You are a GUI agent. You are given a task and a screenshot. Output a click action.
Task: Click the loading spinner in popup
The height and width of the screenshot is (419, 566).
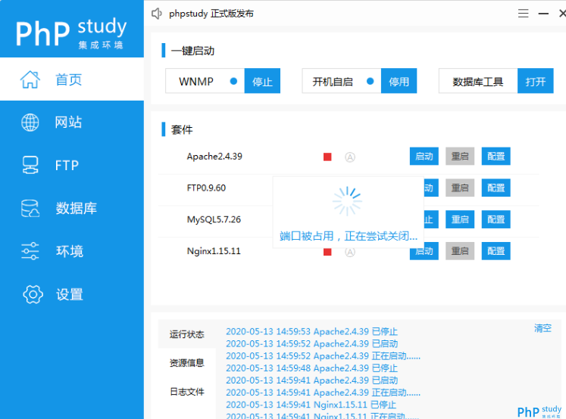click(347, 201)
